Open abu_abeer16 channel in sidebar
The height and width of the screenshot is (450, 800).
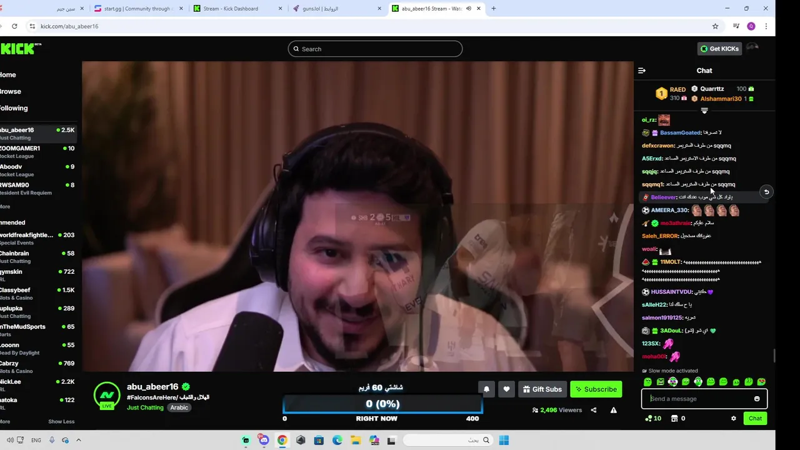click(37, 134)
